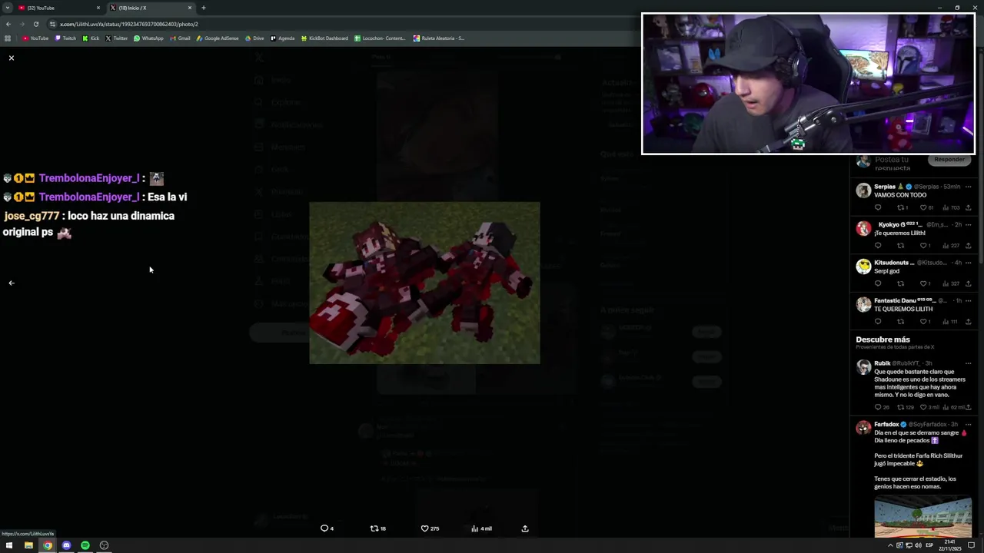The height and width of the screenshot is (553, 984).
Task: Open Kitsudonuts profile avatar
Action: pyautogui.click(x=863, y=266)
